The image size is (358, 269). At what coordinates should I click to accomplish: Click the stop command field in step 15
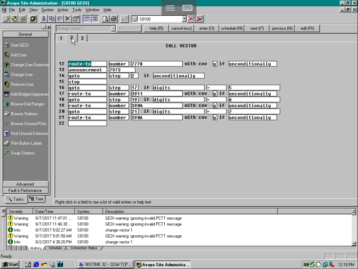87,82
